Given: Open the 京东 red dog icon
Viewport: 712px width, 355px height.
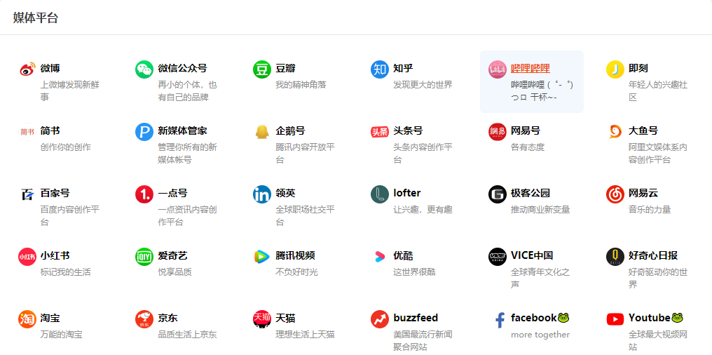Looking at the screenshot, I should click(144, 319).
